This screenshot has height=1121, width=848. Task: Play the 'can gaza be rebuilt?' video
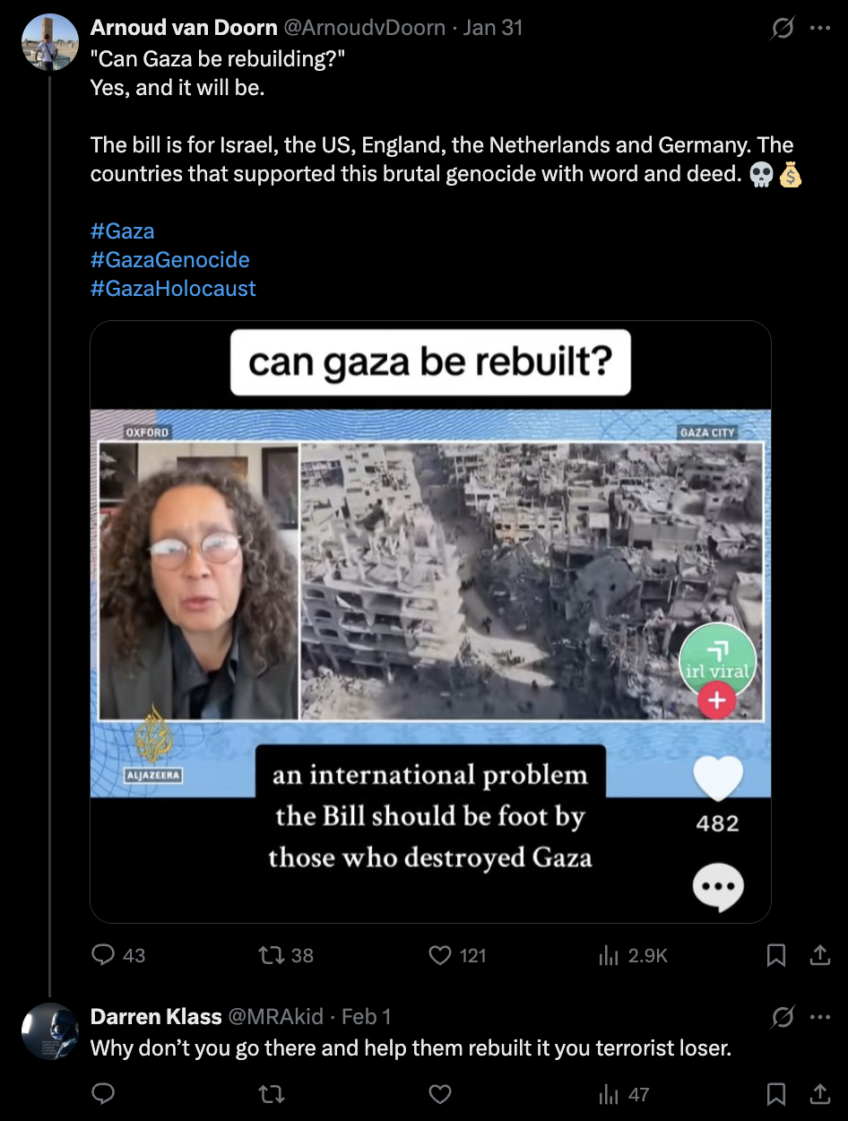[x=430, y=621]
